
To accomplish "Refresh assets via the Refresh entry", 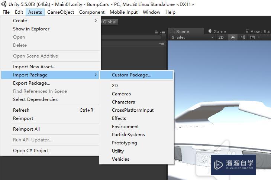I will (x=50, y=110).
